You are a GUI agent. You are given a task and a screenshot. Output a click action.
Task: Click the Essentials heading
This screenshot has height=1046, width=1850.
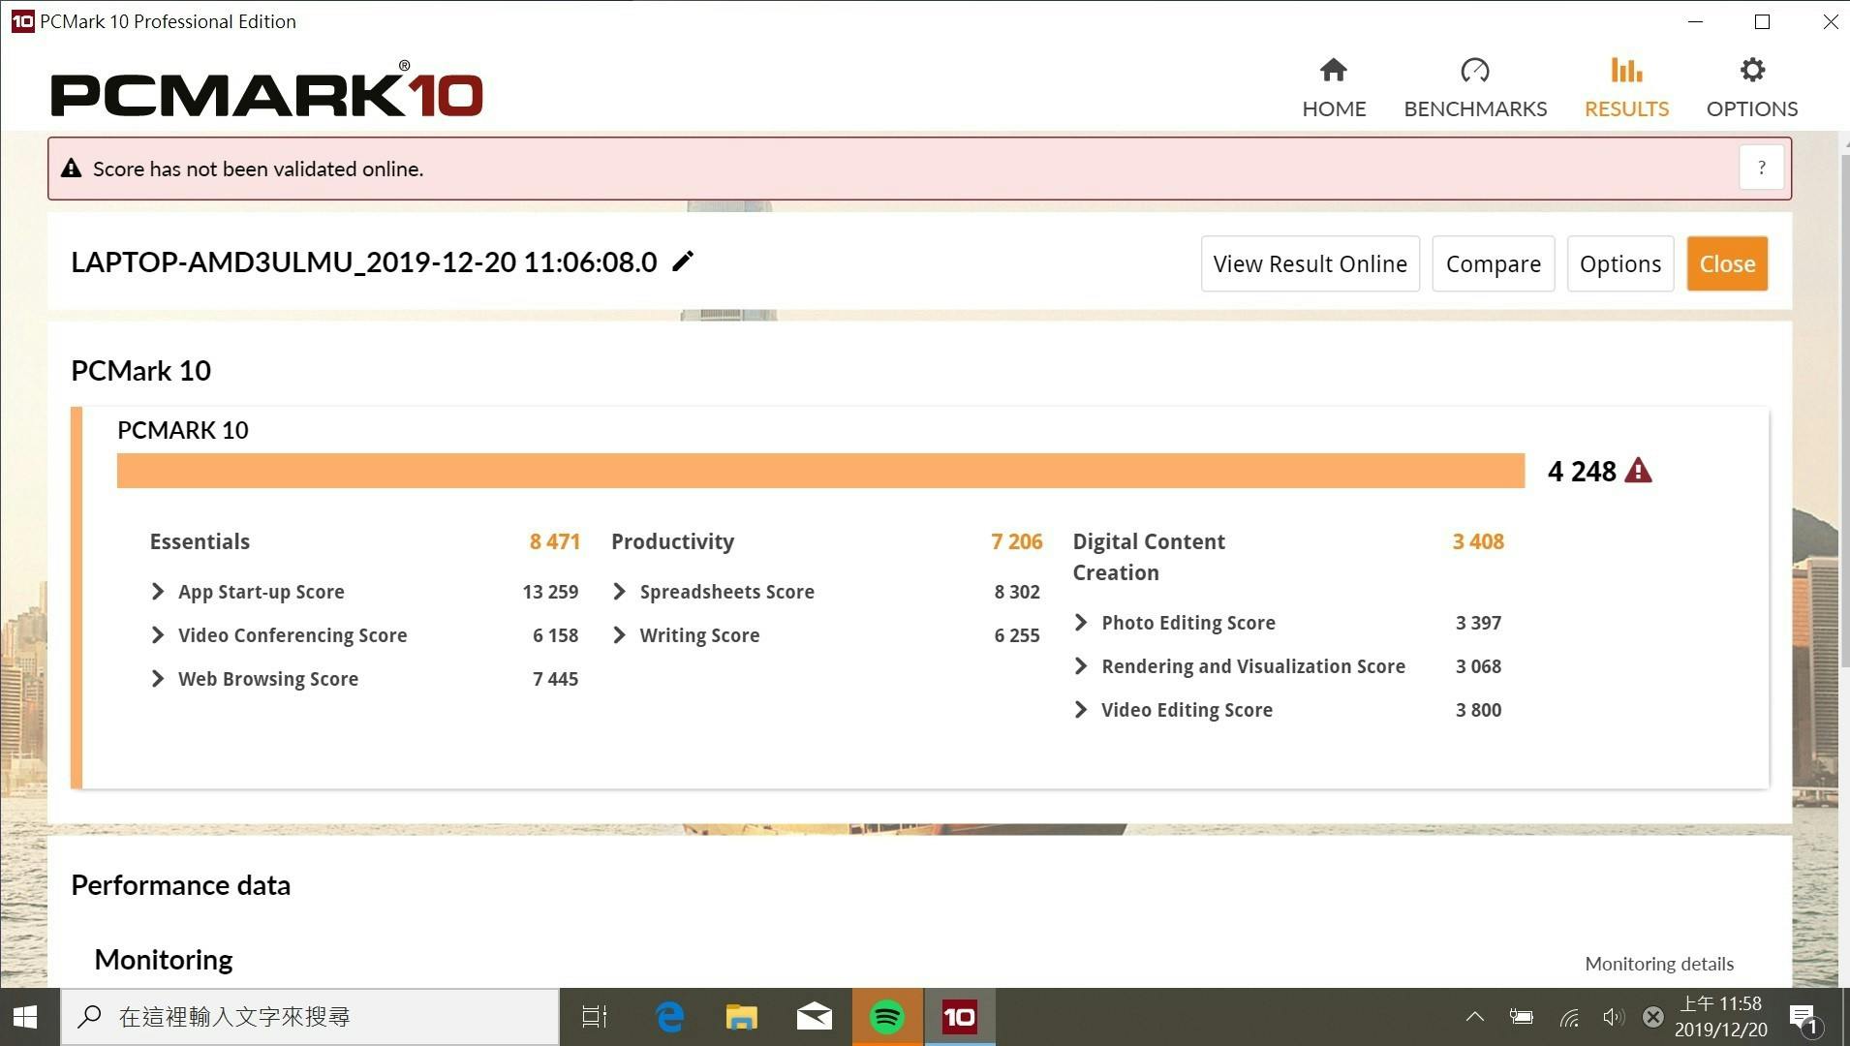pyautogui.click(x=200, y=541)
